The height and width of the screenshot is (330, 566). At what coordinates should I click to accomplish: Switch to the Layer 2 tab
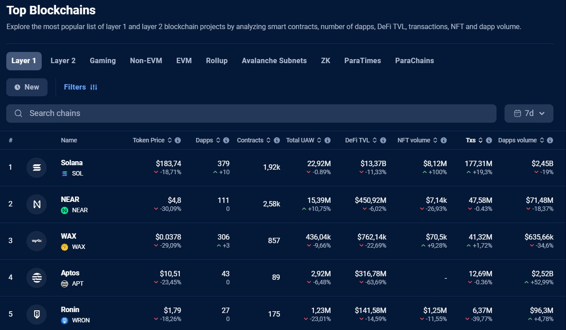(63, 61)
